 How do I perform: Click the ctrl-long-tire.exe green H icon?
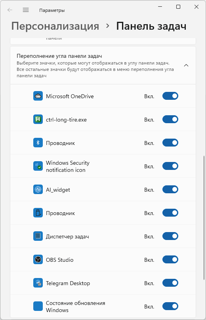pyautogui.click(x=38, y=119)
